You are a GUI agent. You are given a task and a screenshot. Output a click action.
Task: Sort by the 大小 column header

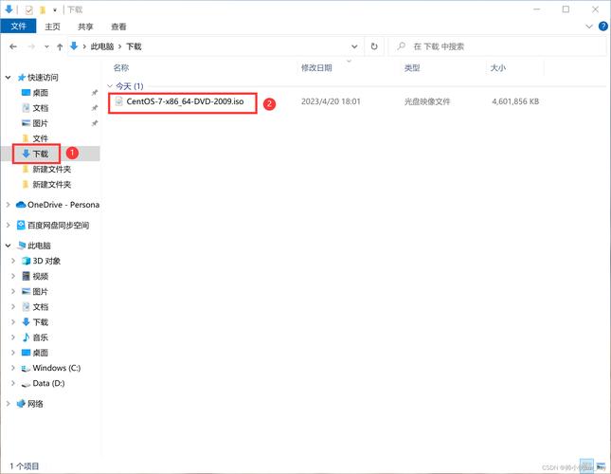pos(497,68)
